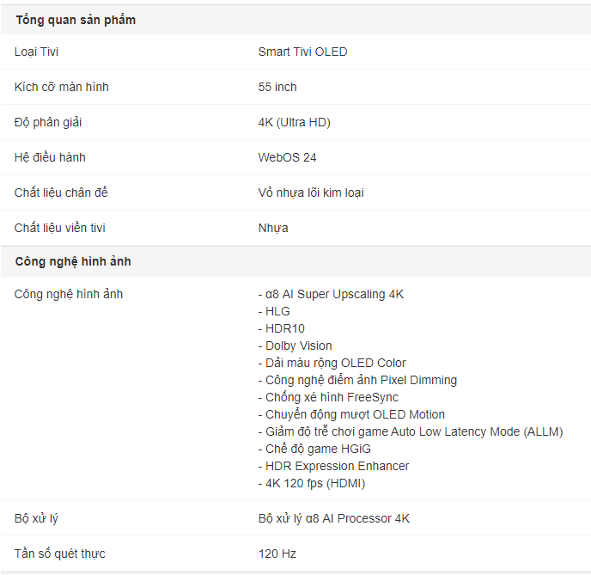Image resolution: width=591 pixels, height=575 pixels.
Task: Click the 'Dolby Vision' list entry
Action: [295, 346]
